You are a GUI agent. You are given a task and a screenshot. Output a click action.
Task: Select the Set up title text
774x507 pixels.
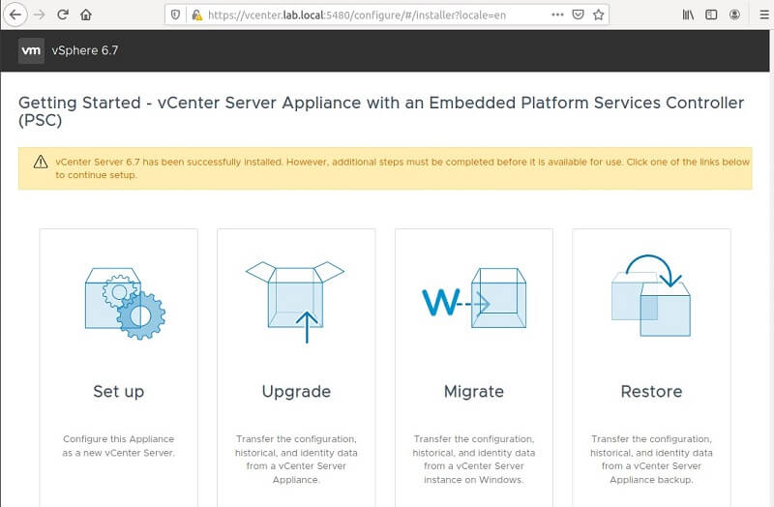(118, 392)
